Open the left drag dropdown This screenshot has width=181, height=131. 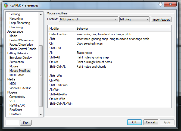(x=134, y=19)
